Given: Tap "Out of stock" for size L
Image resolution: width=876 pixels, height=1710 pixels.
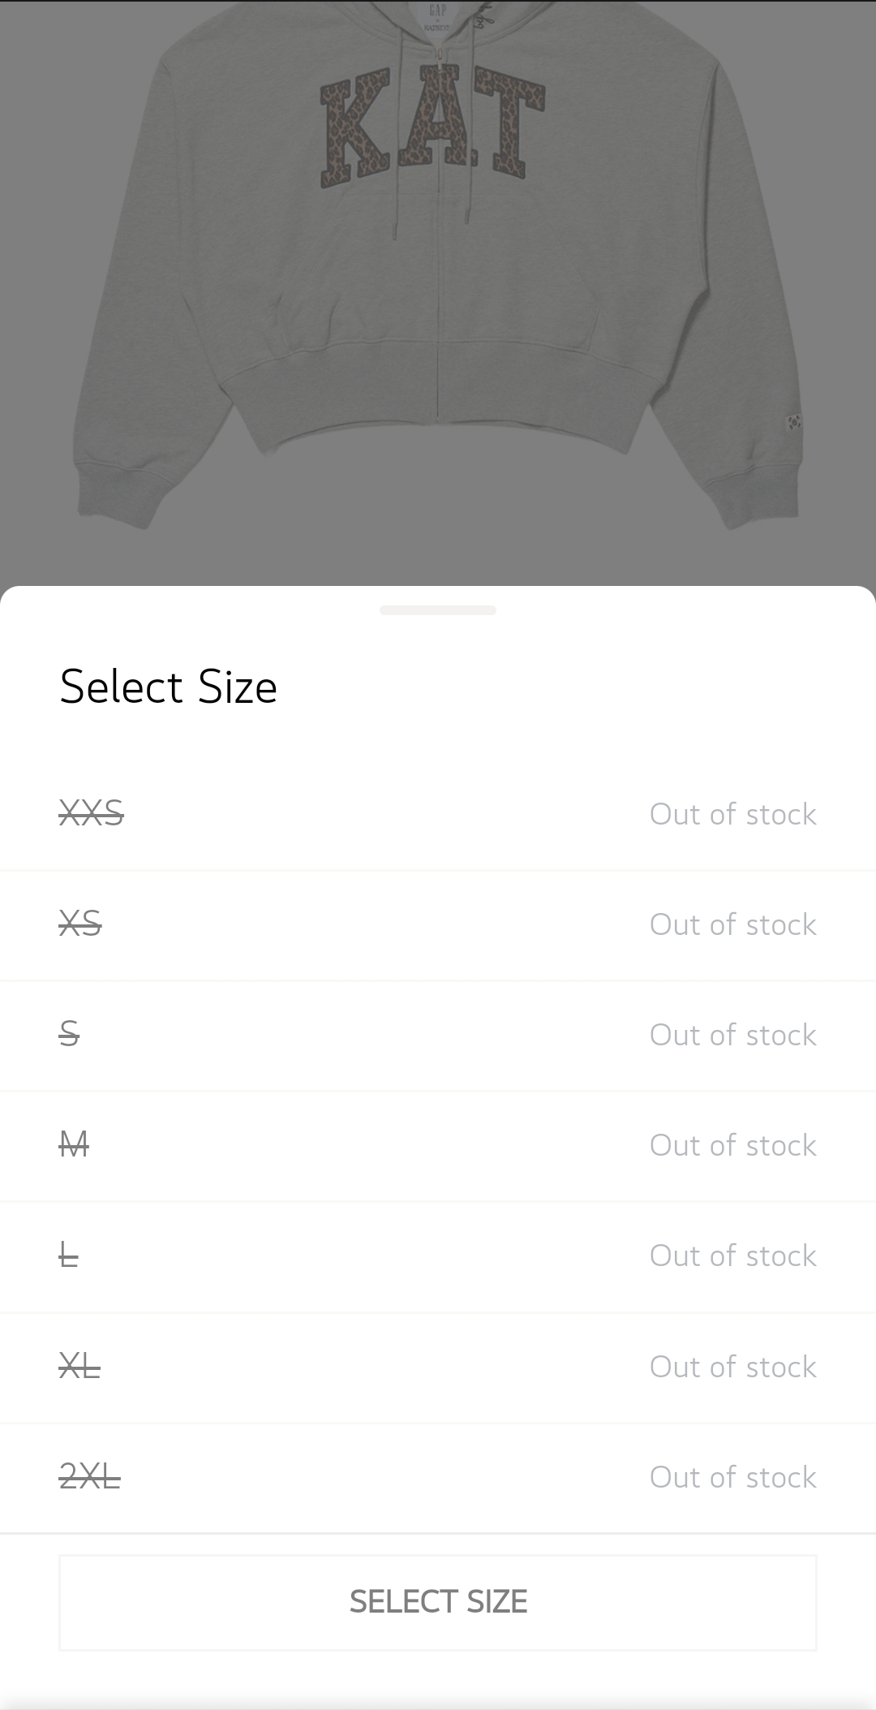Looking at the screenshot, I should [732, 1256].
